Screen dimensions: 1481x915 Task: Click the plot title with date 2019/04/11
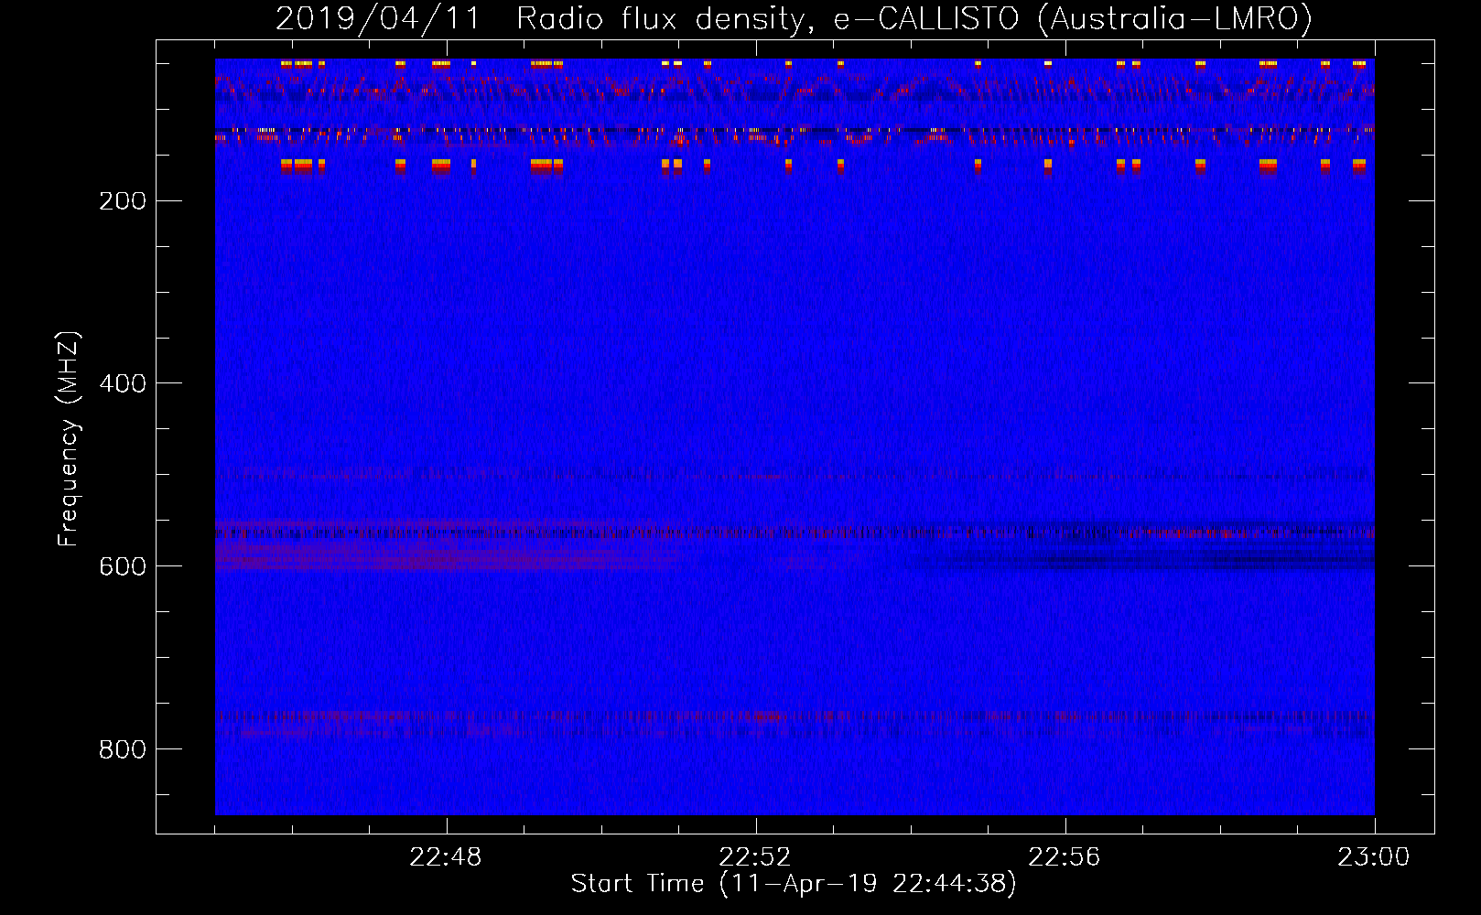794,18
